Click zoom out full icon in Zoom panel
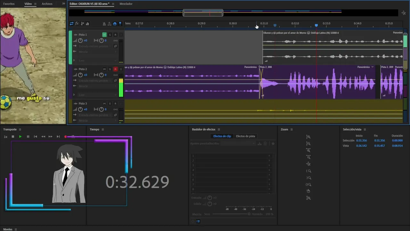The width and height of the screenshot is (410, 231). (308, 164)
